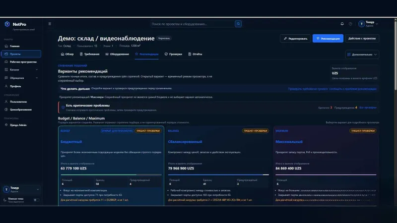Click the user icon beside Пользователи
397x223 pixels.
click(6, 102)
